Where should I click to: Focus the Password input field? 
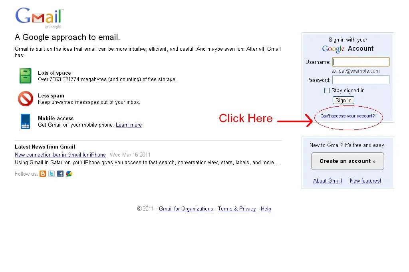click(361, 80)
